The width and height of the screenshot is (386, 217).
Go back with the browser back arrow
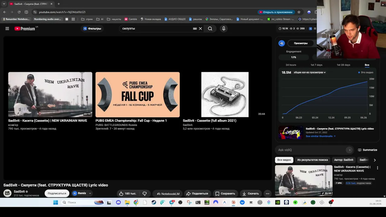point(5,12)
